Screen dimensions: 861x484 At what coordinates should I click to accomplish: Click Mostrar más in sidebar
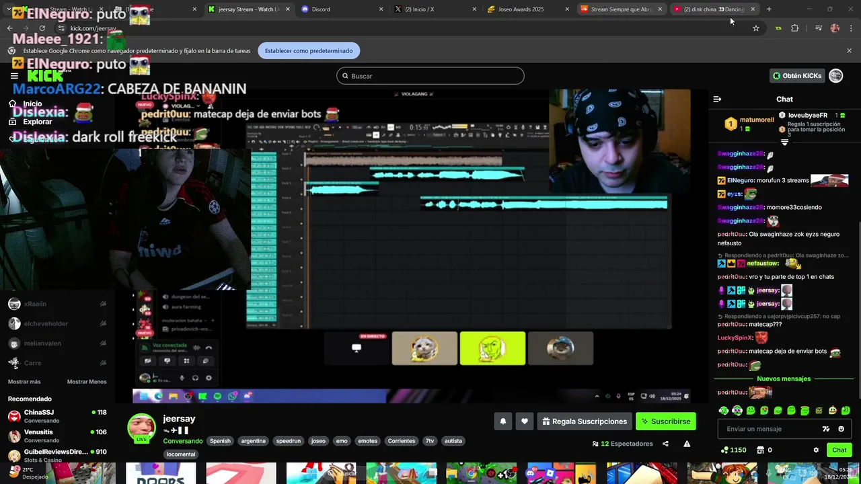24,382
